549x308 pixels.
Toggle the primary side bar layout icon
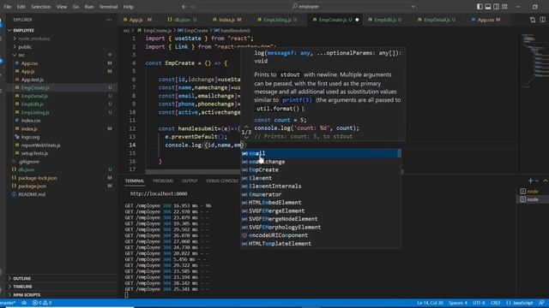[480, 7]
